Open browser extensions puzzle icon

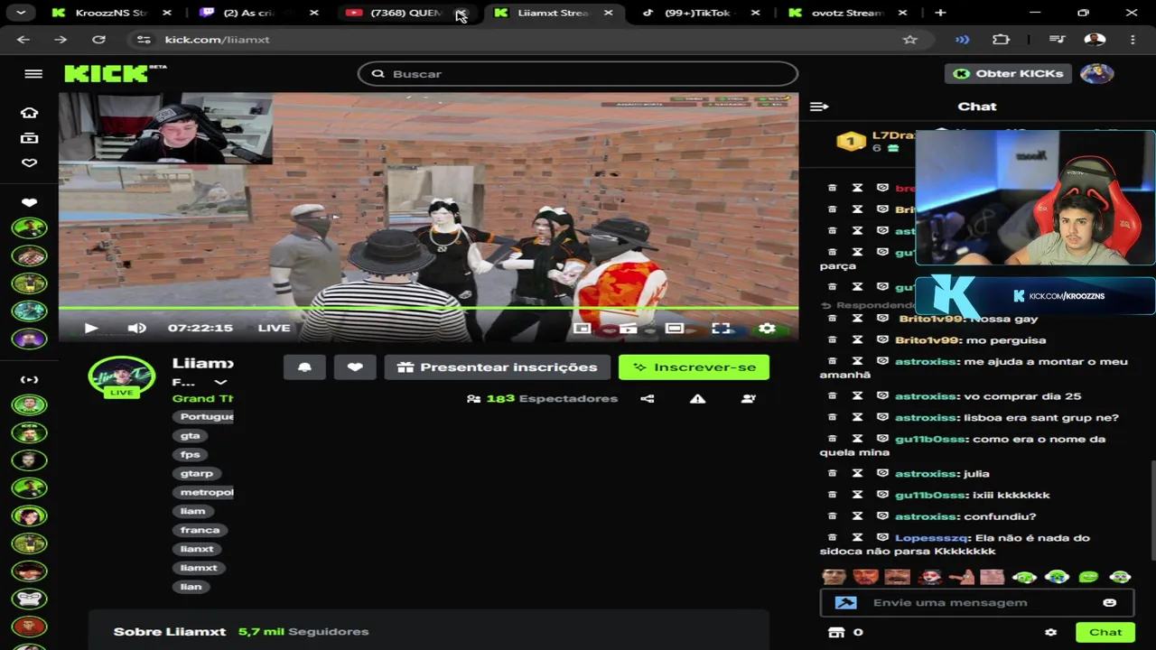pos(1001,40)
